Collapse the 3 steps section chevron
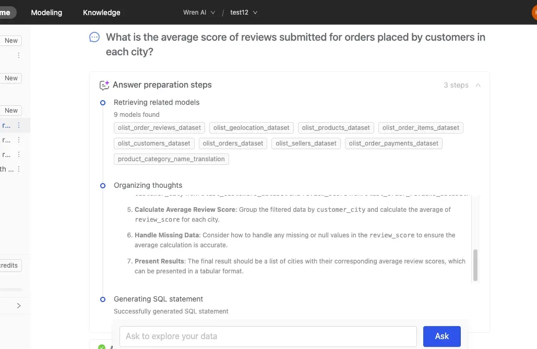 coord(478,85)
